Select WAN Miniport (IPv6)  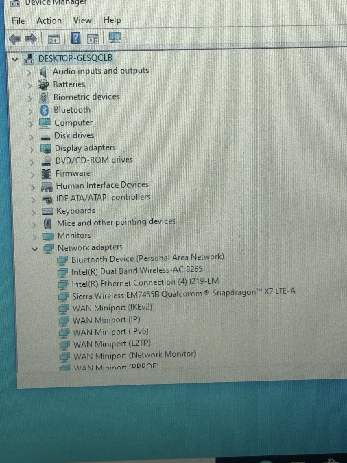(x=111, y=332)
